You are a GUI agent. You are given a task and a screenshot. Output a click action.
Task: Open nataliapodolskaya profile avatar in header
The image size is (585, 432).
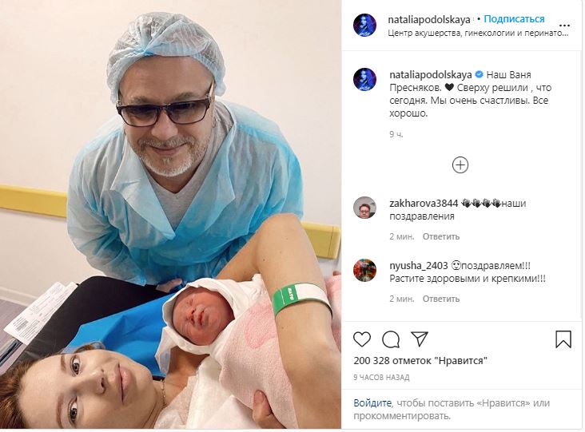click(x=364, y=25)
